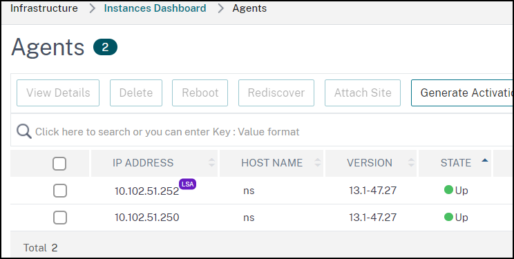Viewport: 514px width, 259px height.
Task: Click the Rediscover button
Action: coord(276,93)
